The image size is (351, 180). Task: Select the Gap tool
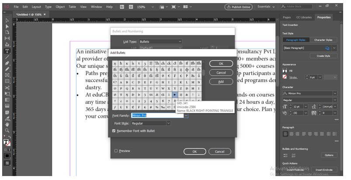[x=7, y=39]
